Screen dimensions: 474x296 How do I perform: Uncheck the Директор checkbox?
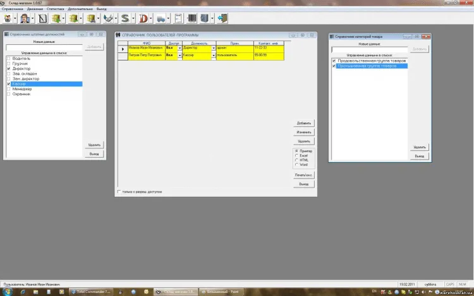[8, 69]
